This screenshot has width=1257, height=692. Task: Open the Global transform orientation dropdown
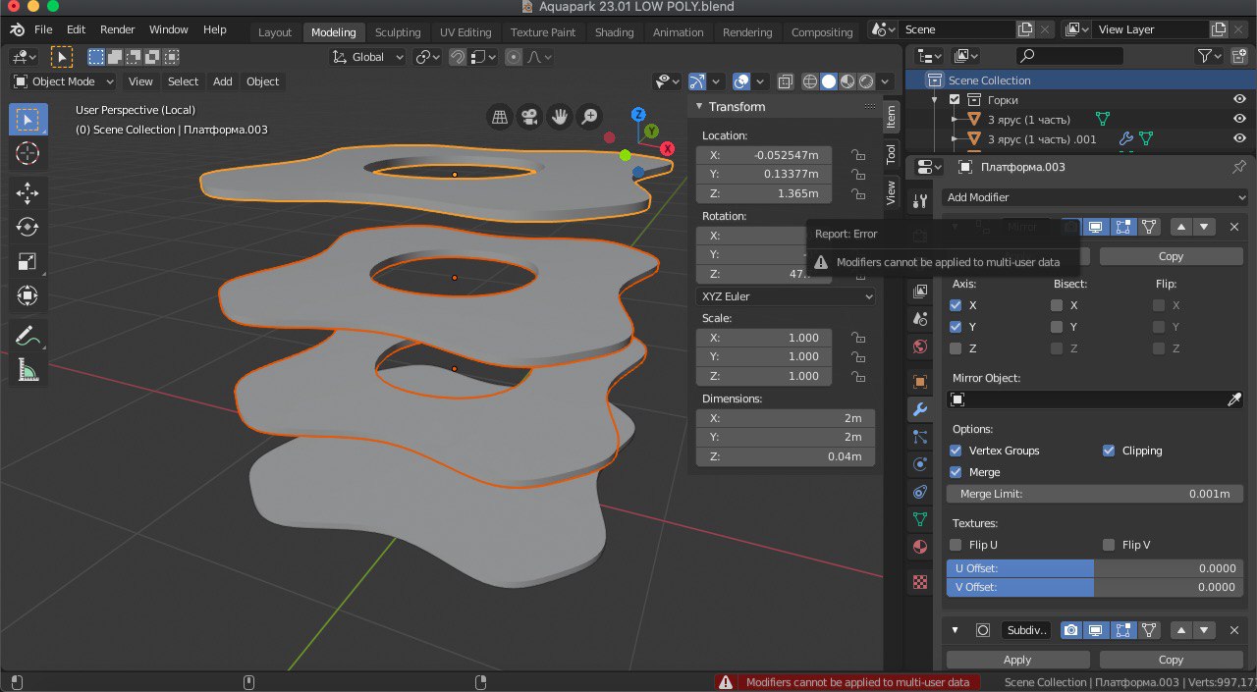coord(368,57)
